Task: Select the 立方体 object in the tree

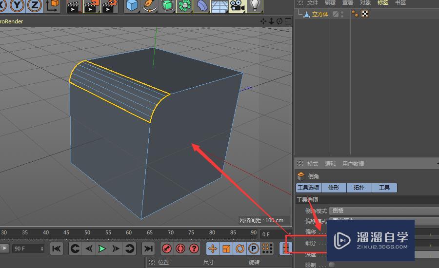Action: (x=320, y=14)
